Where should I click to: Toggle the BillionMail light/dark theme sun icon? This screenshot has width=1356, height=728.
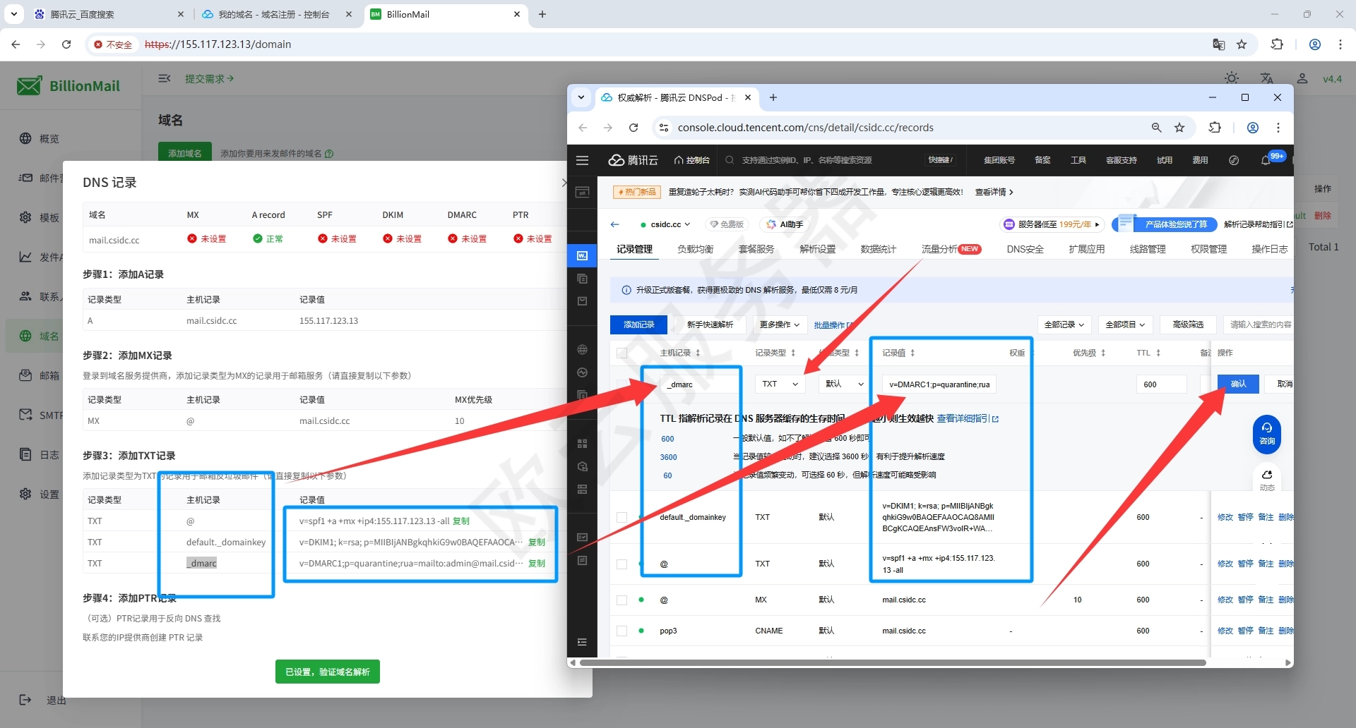pyautogui.click(x=1232, y=78)
